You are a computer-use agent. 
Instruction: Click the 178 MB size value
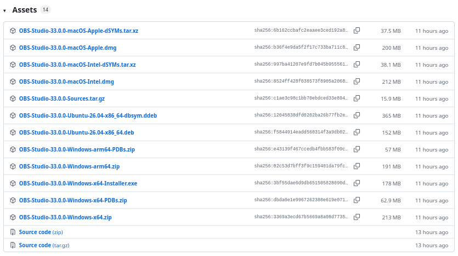(x=392, y=183)
